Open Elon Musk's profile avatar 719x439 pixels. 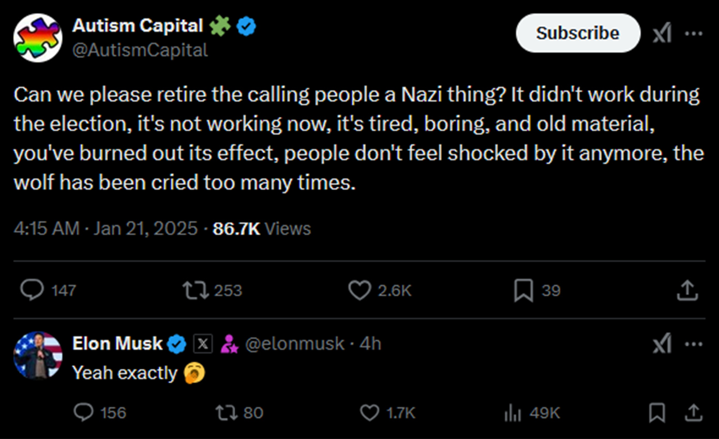coord(38,356)
